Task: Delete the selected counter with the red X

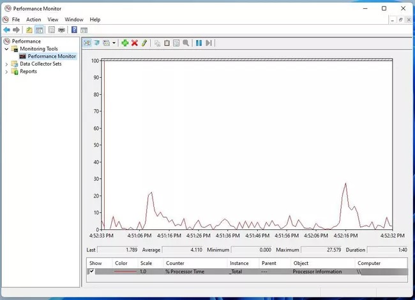Action: [x=135, y=43]
